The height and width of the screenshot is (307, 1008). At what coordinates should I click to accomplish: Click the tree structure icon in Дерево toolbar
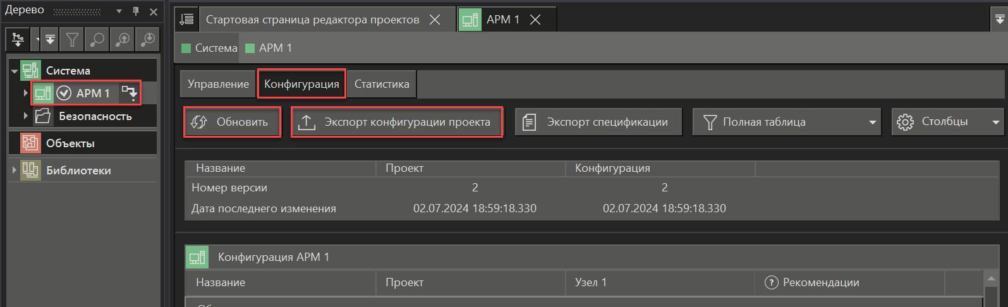click(18, 40)
